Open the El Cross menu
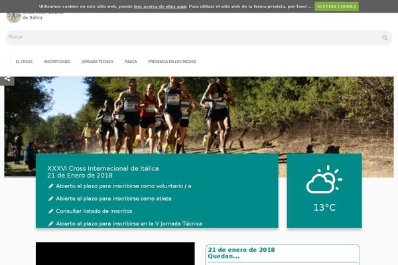 click(x=24, y=62)
